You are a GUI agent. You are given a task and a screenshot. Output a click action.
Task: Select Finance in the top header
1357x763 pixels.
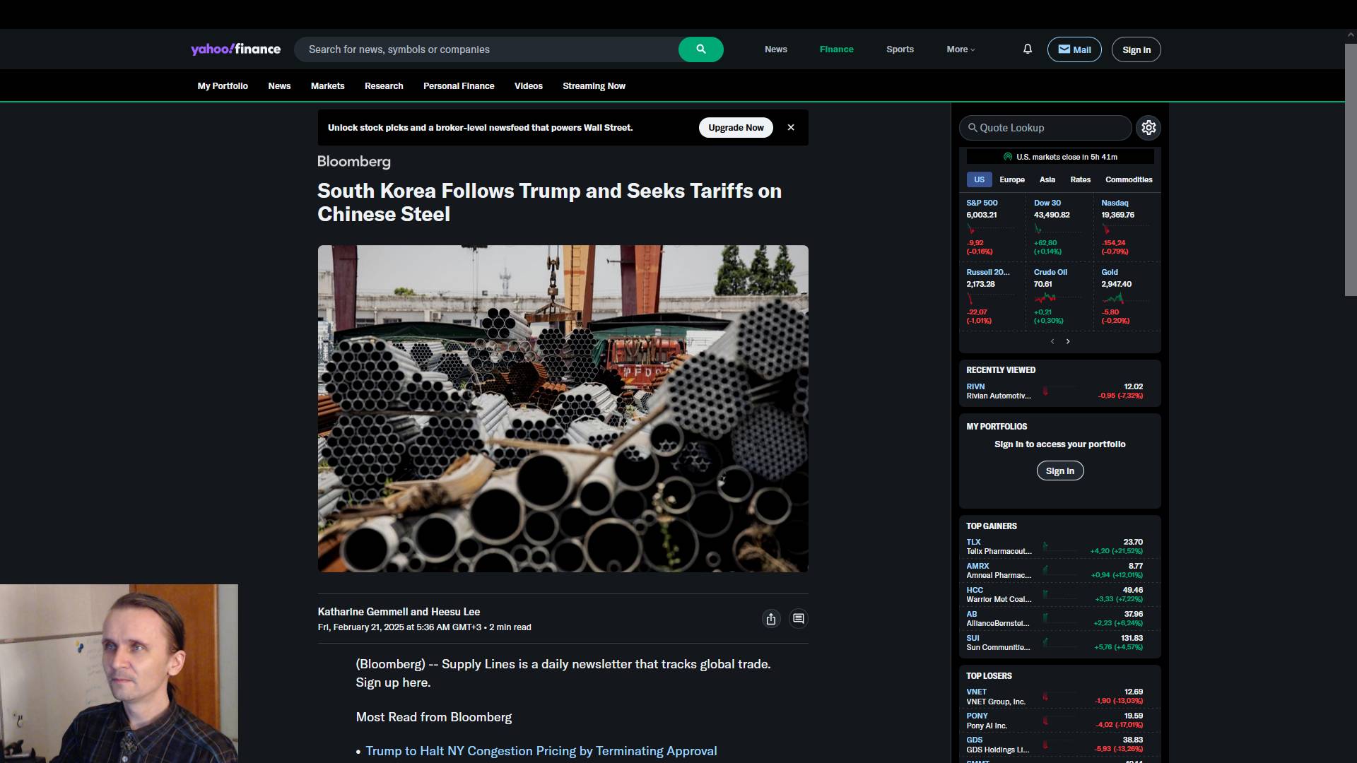point(836,49)
